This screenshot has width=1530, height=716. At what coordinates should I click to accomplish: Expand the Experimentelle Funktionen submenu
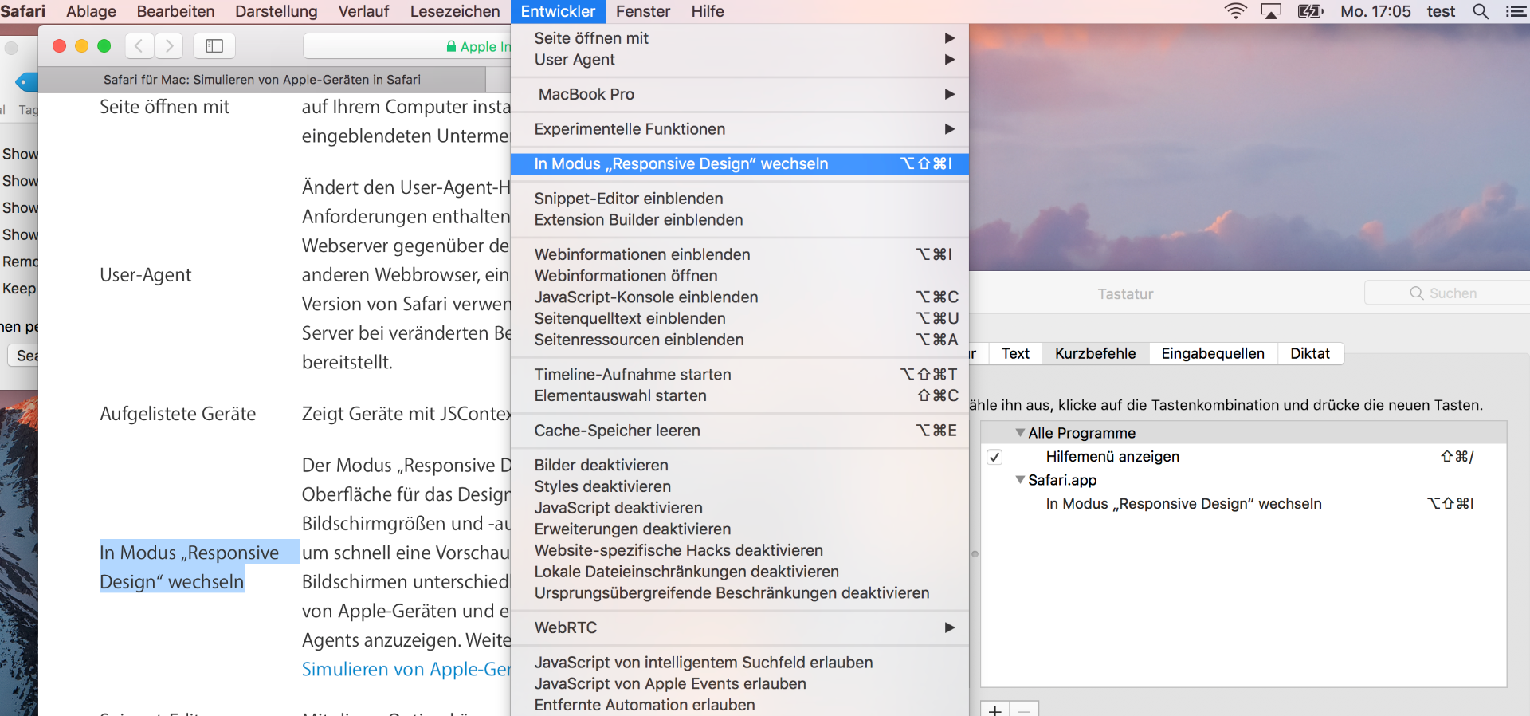[739, 129]
